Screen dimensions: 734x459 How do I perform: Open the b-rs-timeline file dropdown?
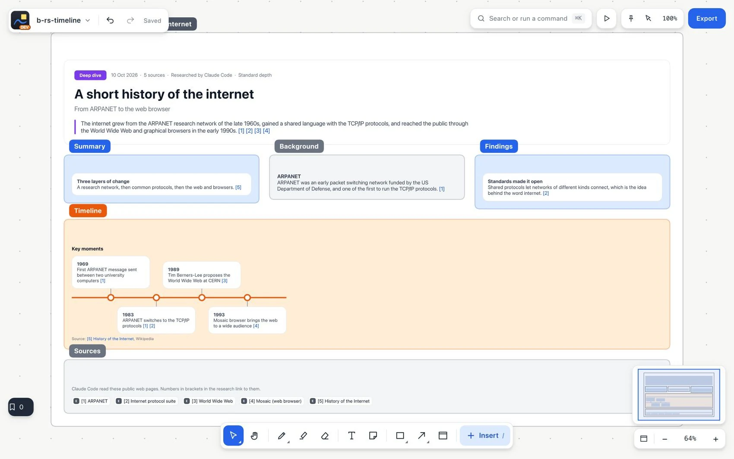[x=63, y=20]
